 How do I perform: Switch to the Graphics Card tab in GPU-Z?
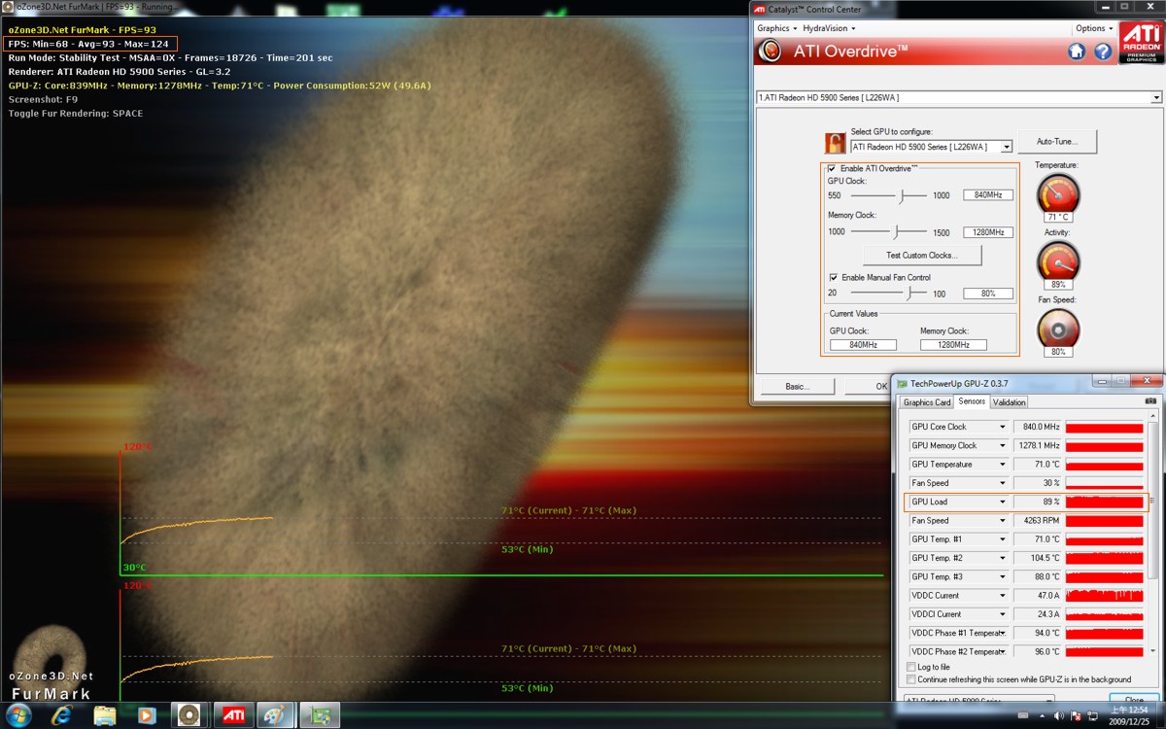pos(927,402)
